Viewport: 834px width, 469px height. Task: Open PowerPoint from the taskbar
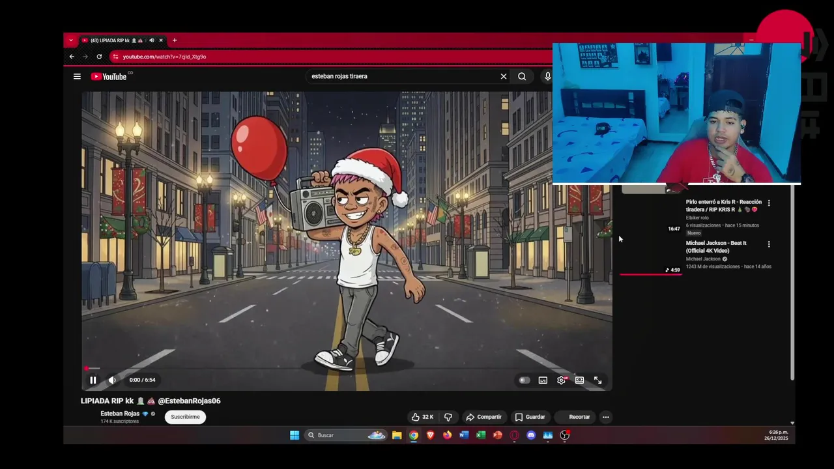coord(498,435)
